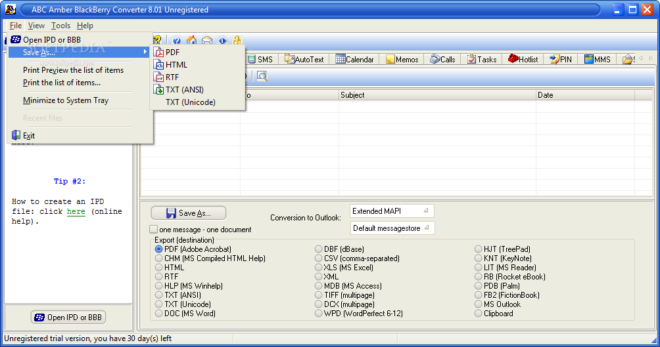This screenshot has width=660, height=347.
Task: Select DOC (MS Word) export option
Action: click(x=158, y=314)
